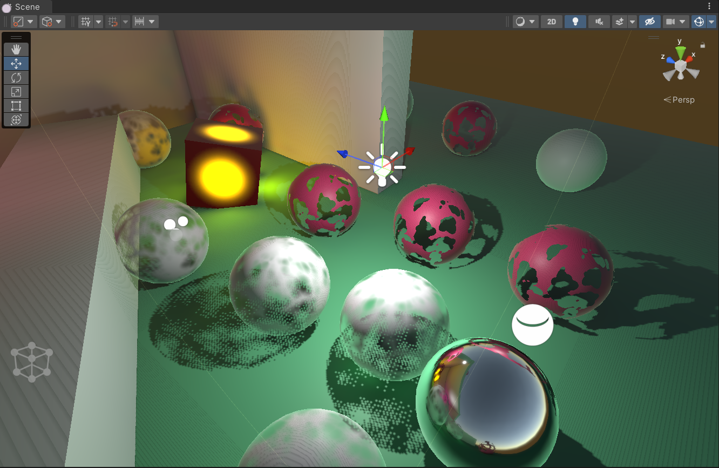This screenshot has width=719, height=468.
Task: Open the grid snapping settings arrow
Action: pyautogui.click(x=125, y=22)
